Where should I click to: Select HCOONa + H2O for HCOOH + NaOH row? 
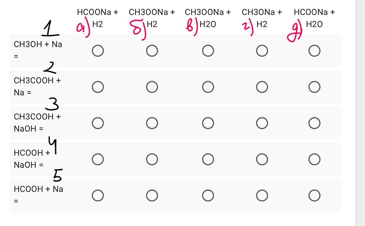[x=314, y=159]
